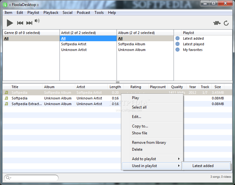Select Unknown Artist in Artist list
The height and width of the screenshot is (185, 235).
pyautogui.click(x=88, y=50)
